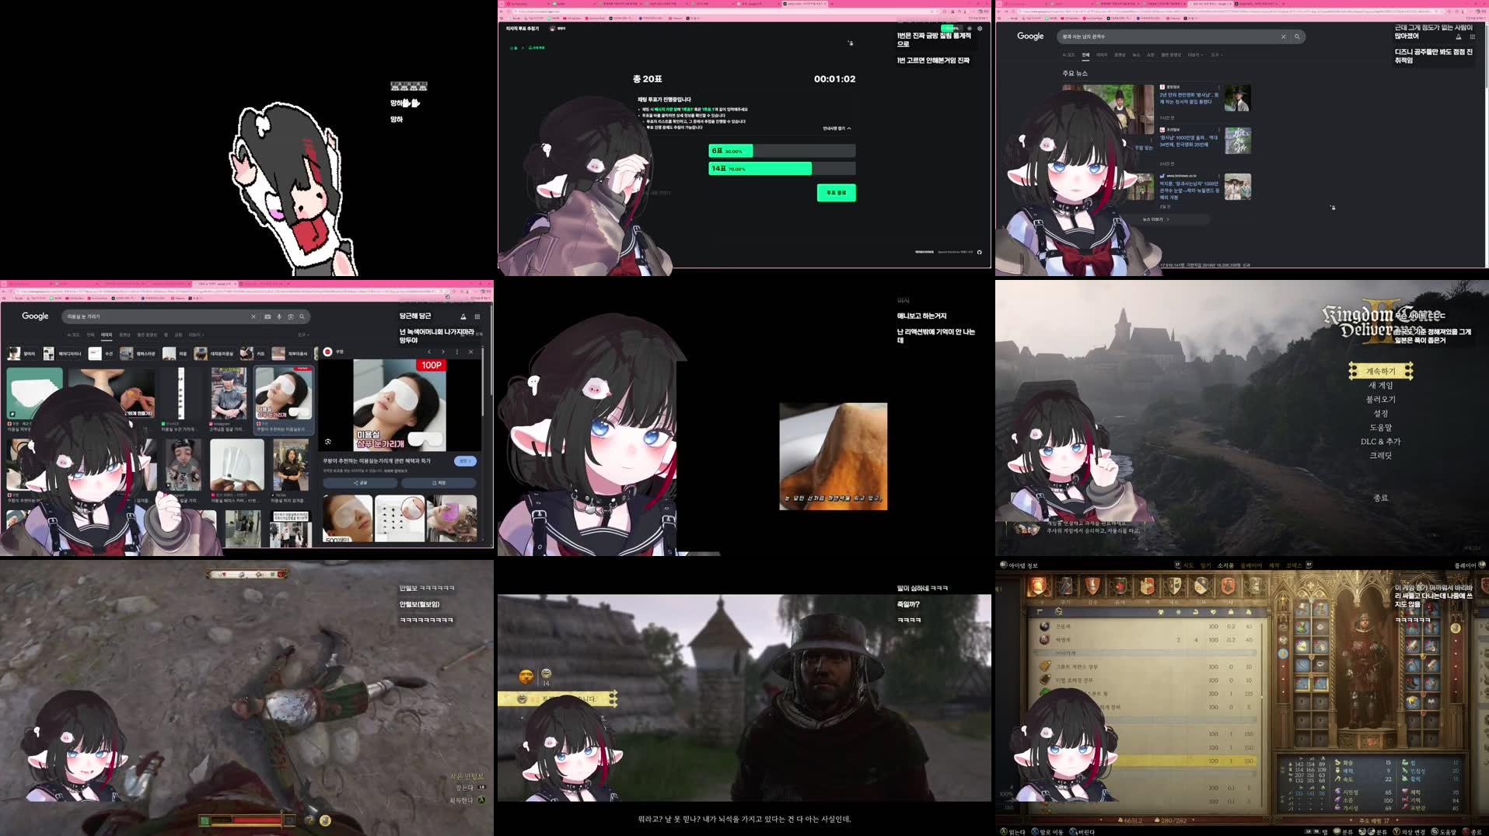This screenshot has width=1489, height=836.
Task: Click the 투표 종료 end-vote button
Action: (836, 193)
